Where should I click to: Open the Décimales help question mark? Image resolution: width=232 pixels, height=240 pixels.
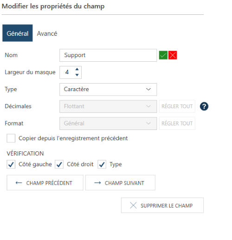(x=204, y=106)
